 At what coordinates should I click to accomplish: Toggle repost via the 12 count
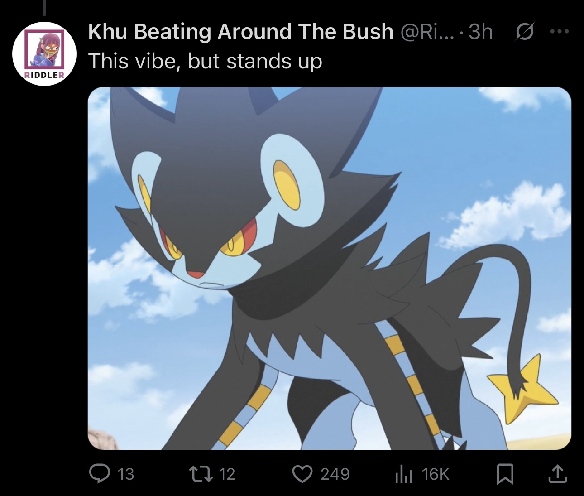tap(227, 474)
